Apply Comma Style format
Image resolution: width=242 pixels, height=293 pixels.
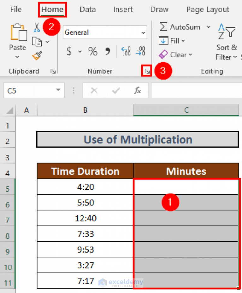[x=108, y=51]
